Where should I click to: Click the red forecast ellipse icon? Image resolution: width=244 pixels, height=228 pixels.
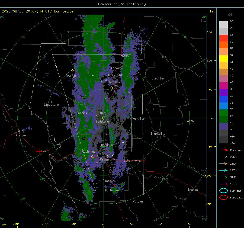tap(223, 197)
